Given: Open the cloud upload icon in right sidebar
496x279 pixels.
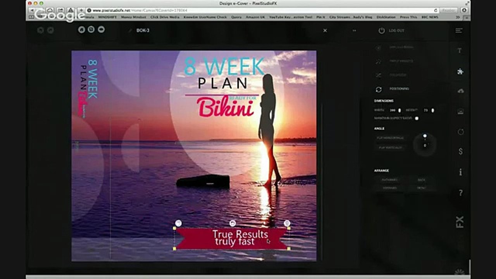Looking at the screenshot, I should pos(460,91).
